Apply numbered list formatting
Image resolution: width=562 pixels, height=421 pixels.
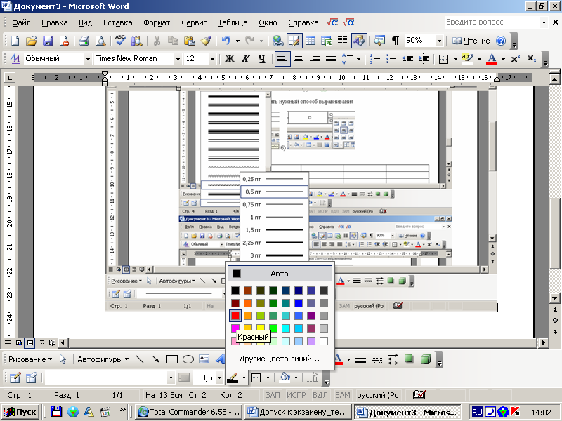[375, 59]
